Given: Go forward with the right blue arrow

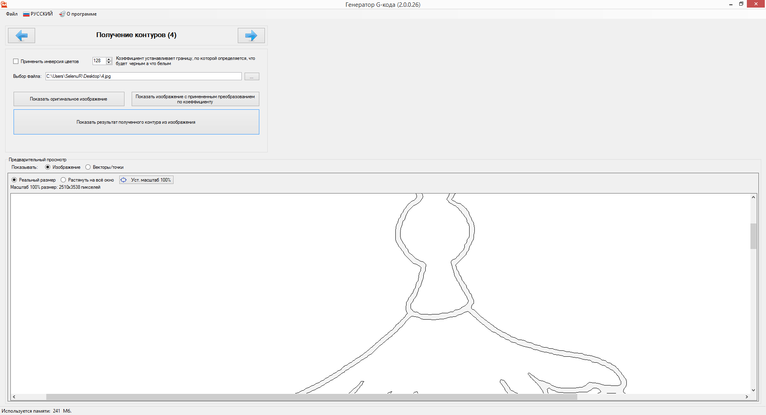Looking at the screenshot, I should 251,36.
